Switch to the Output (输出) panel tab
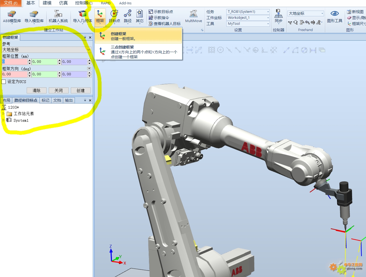 [69, 100]
